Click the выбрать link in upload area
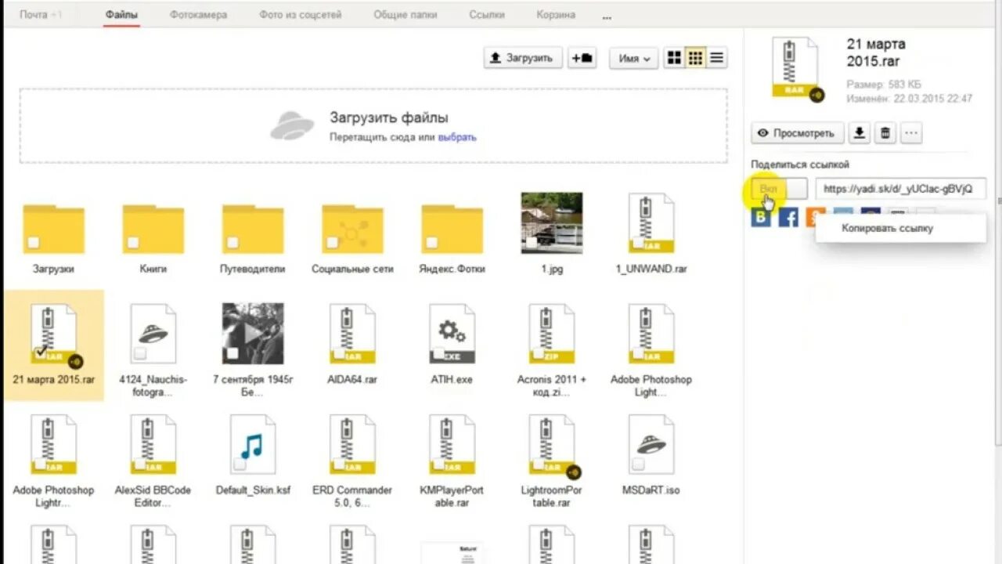The height and width of the screenshot is (564, 1002). [457, 137]
